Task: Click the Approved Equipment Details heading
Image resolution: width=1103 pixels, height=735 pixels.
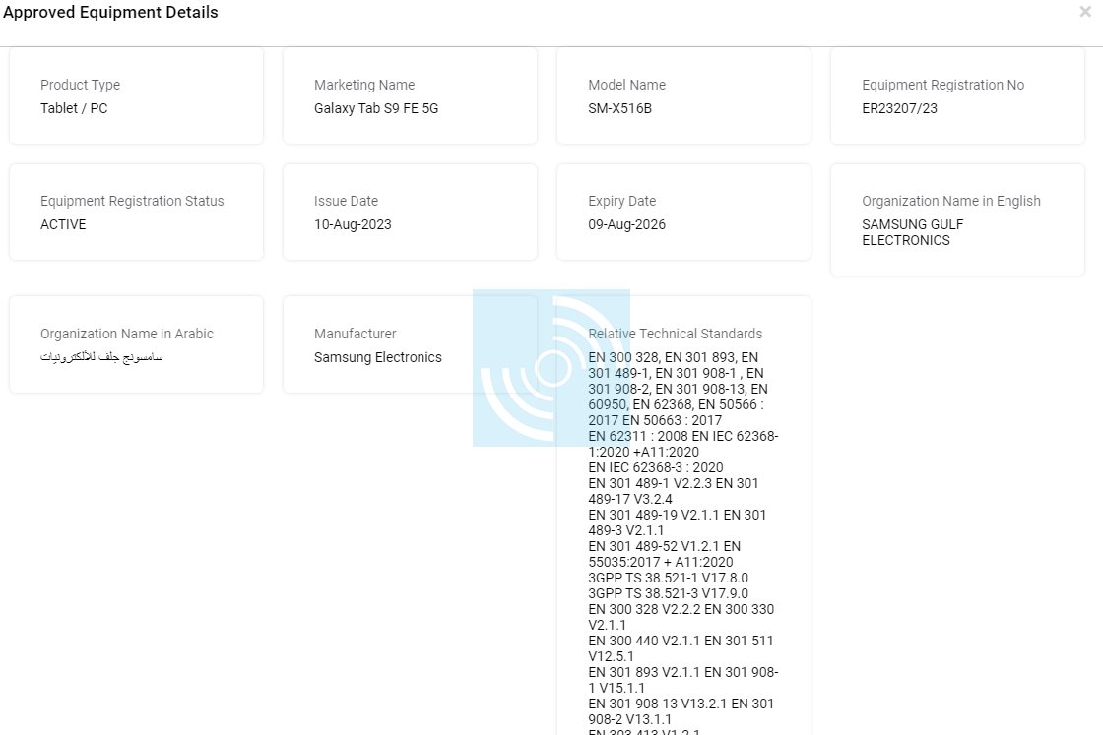Action: tap(110, 13)
